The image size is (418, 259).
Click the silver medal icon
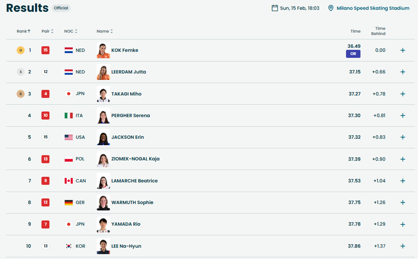21,72
